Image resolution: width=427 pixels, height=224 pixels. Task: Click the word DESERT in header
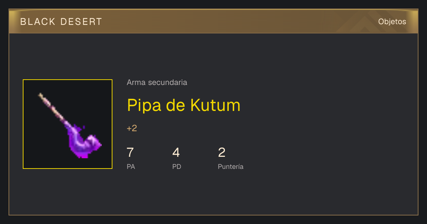(81, 22)
